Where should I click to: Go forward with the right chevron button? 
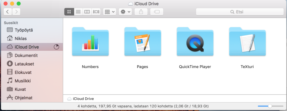click(16, 12)
